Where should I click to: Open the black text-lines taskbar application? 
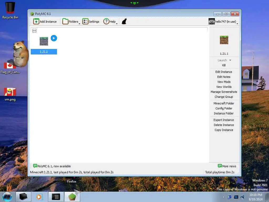point(56,197)
